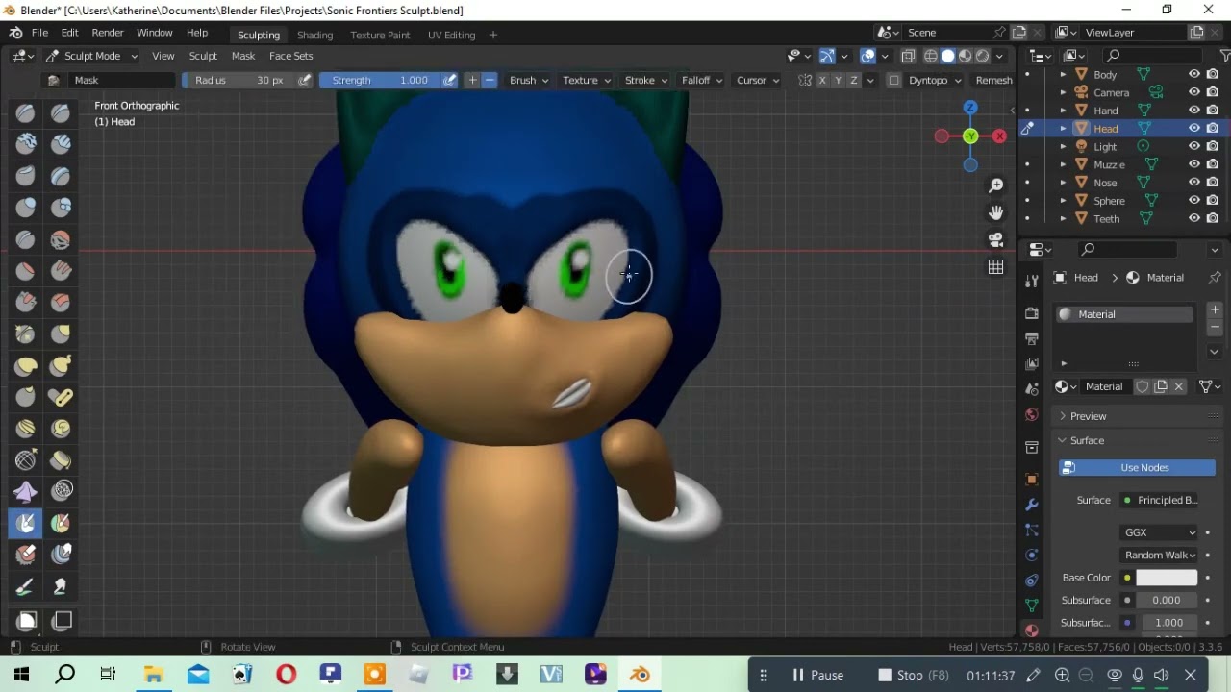The height and width of the screenshot is (692, 1231).
Task: Open the Brush settings dropdown
Action: (529, 80)
